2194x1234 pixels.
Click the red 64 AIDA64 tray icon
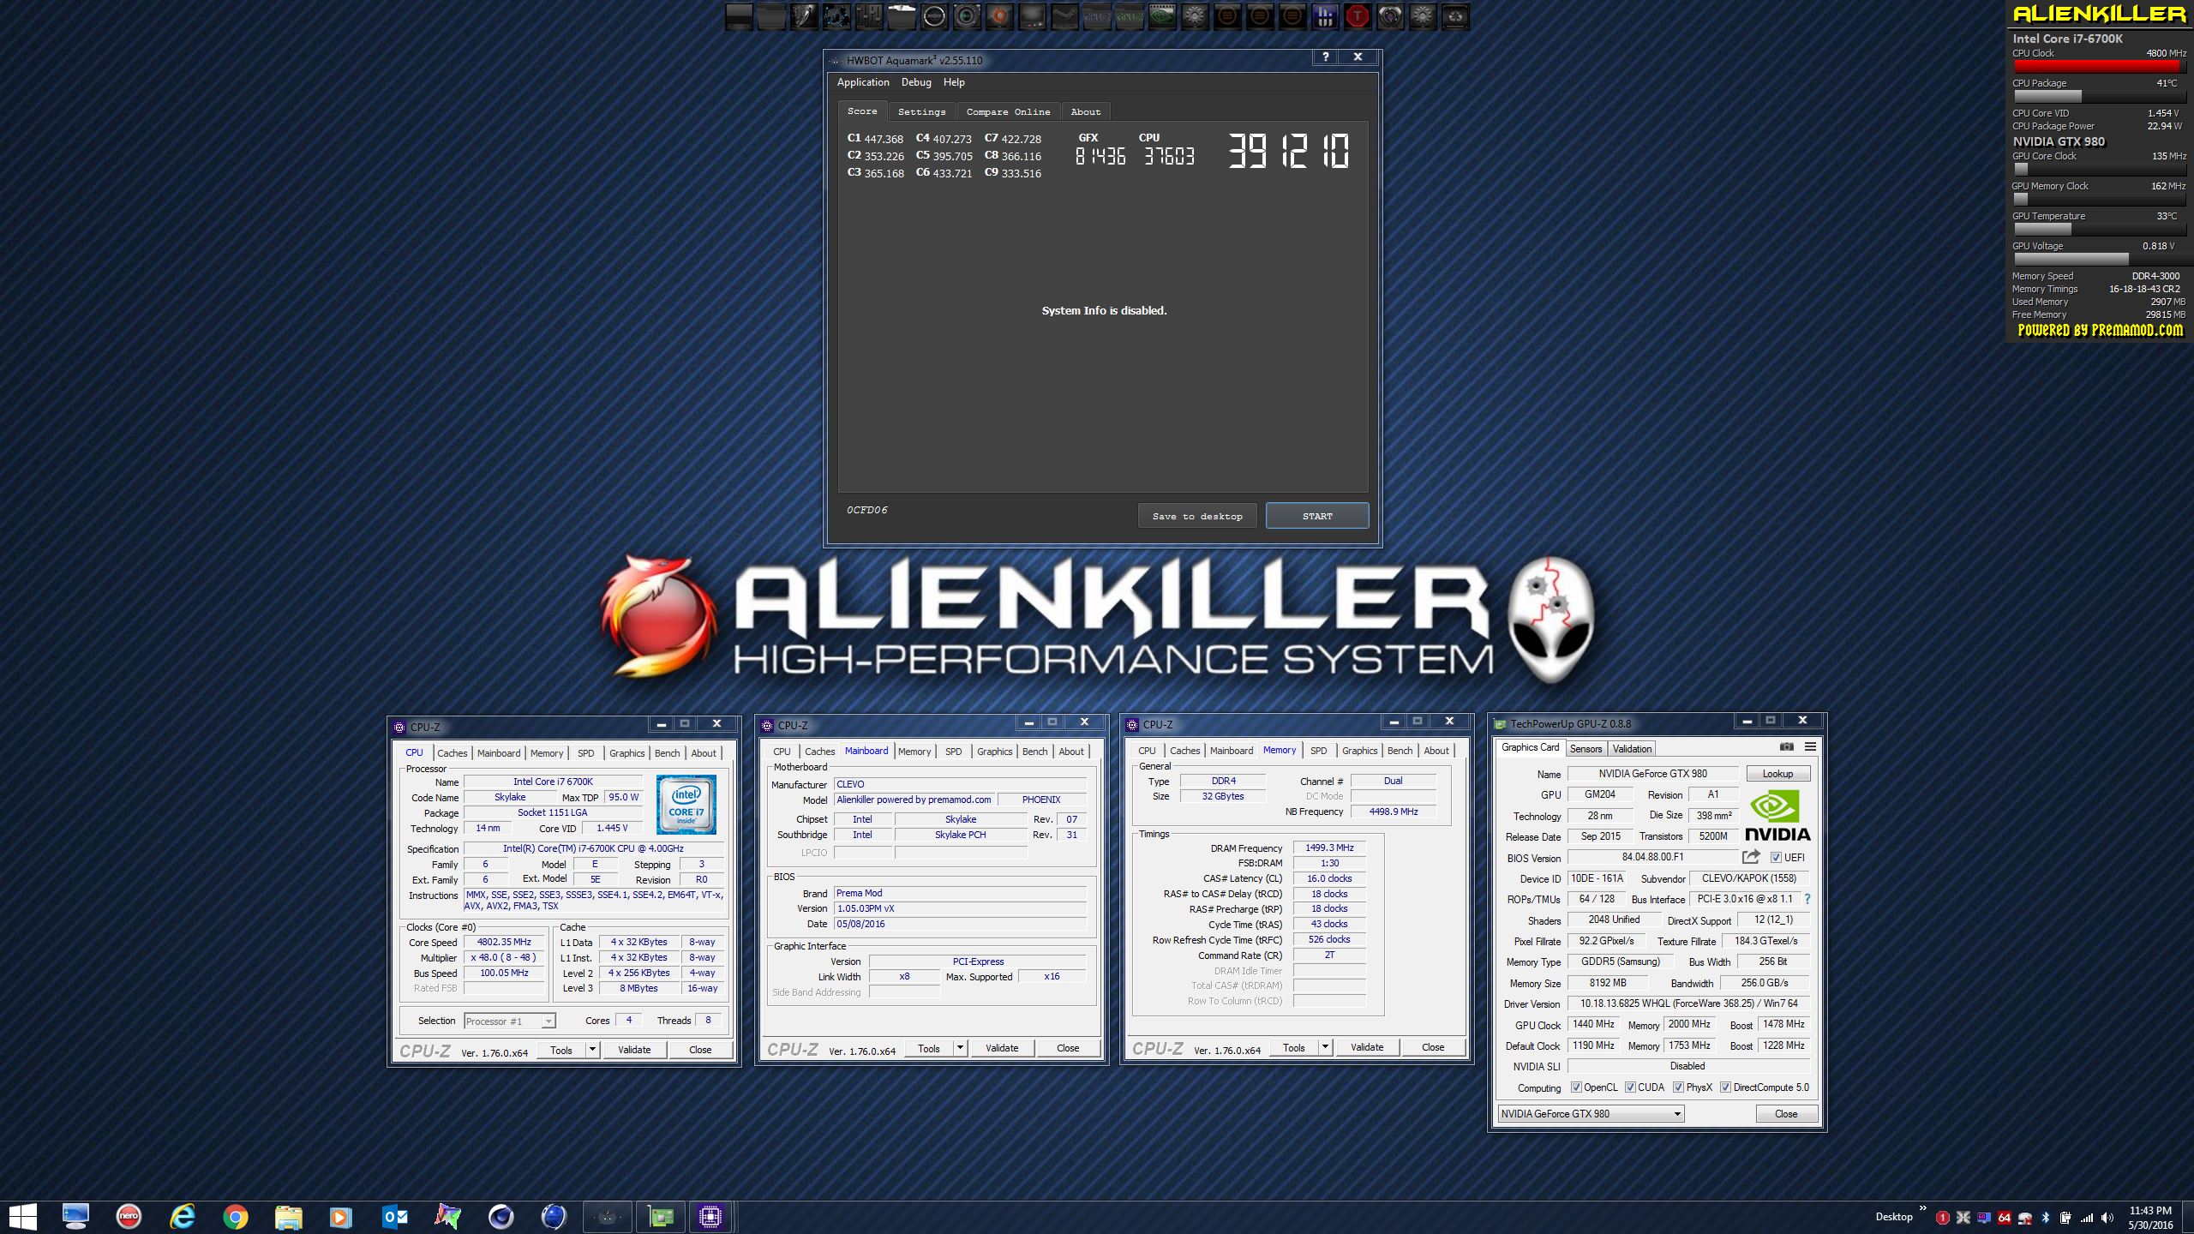pos(2004,1217)
